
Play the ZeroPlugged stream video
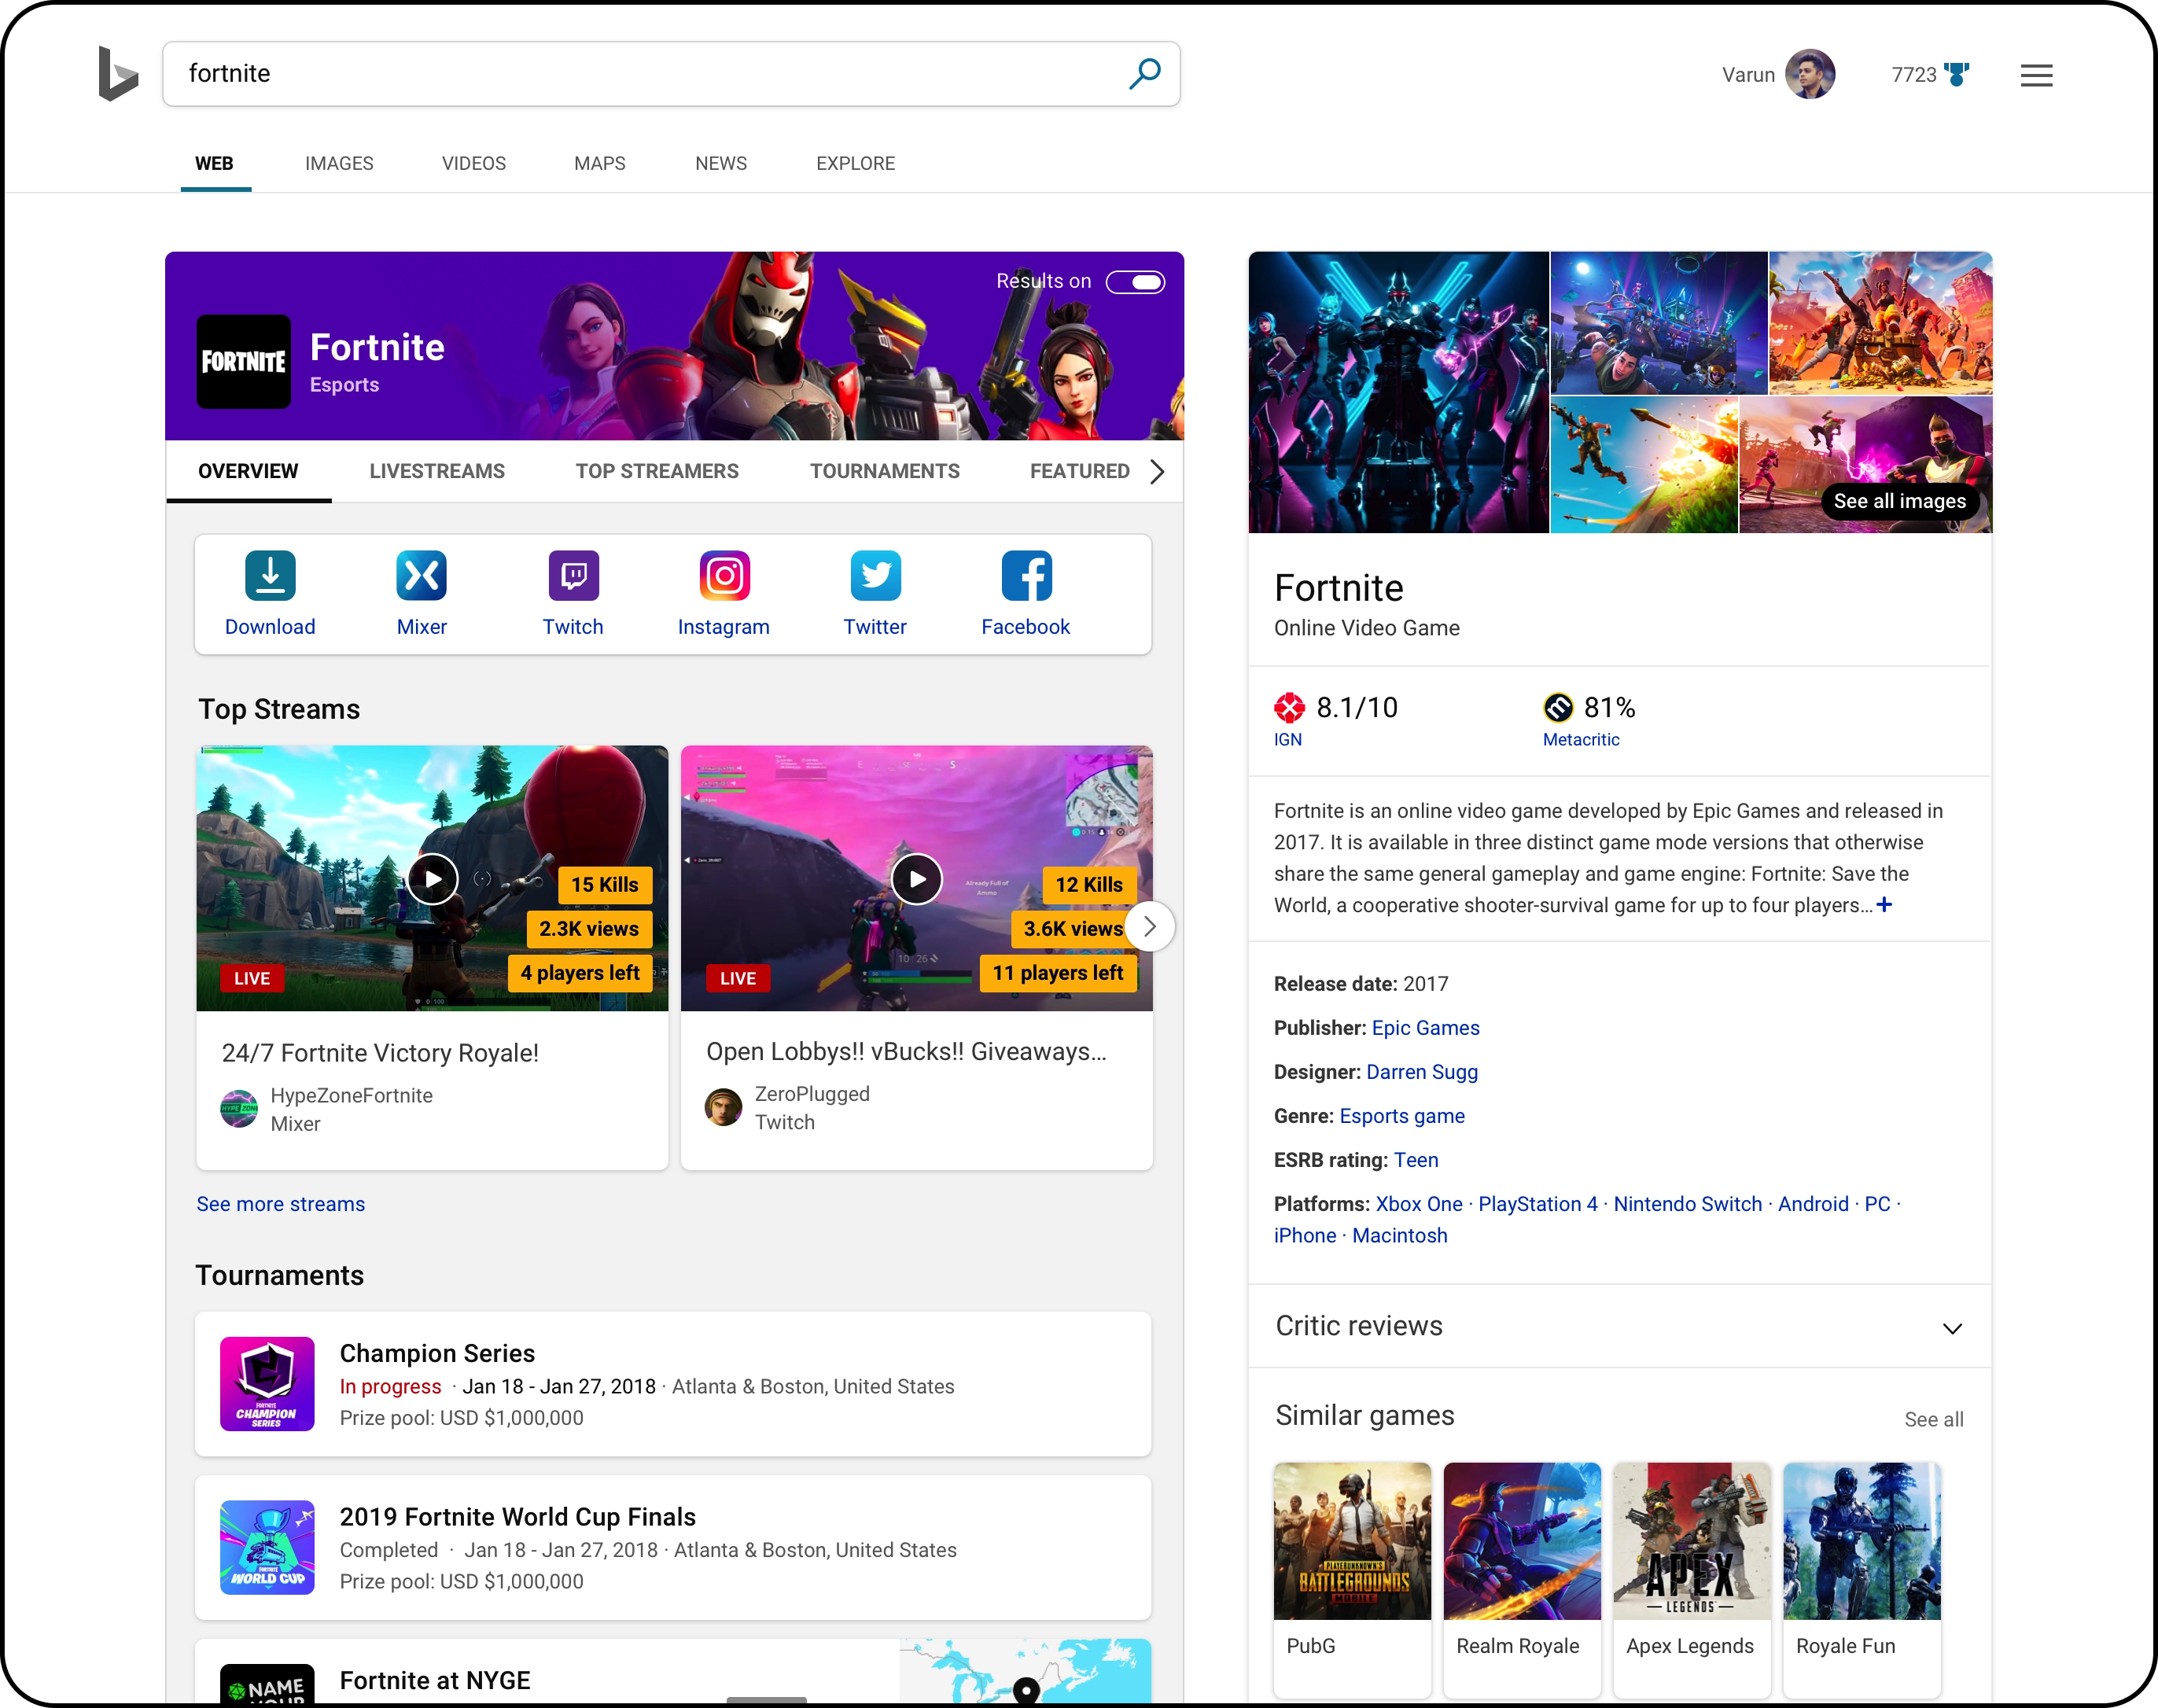coord(916,879)
